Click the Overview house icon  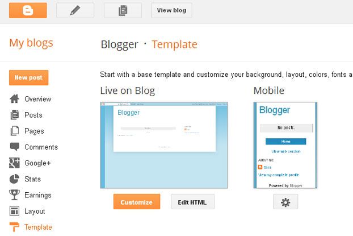[x=14, y=99]
